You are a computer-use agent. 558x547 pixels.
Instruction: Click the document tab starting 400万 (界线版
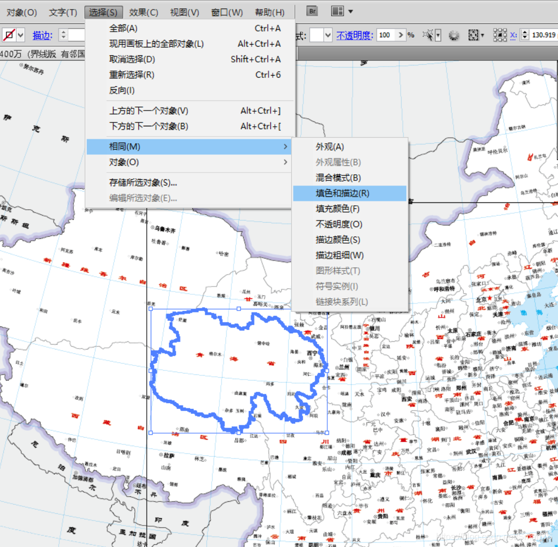click(x=42, y=54)
